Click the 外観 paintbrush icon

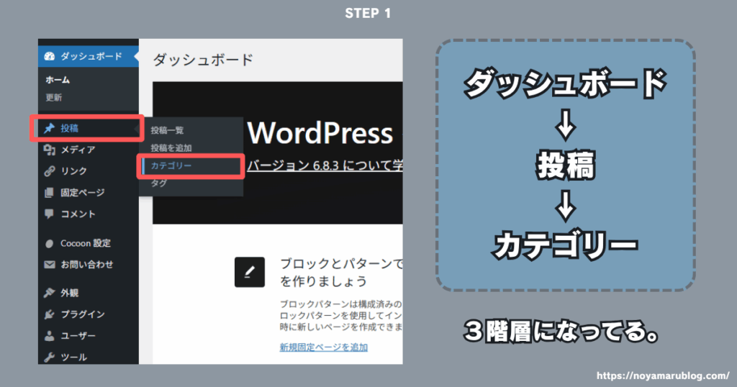[x=50, y=293]
